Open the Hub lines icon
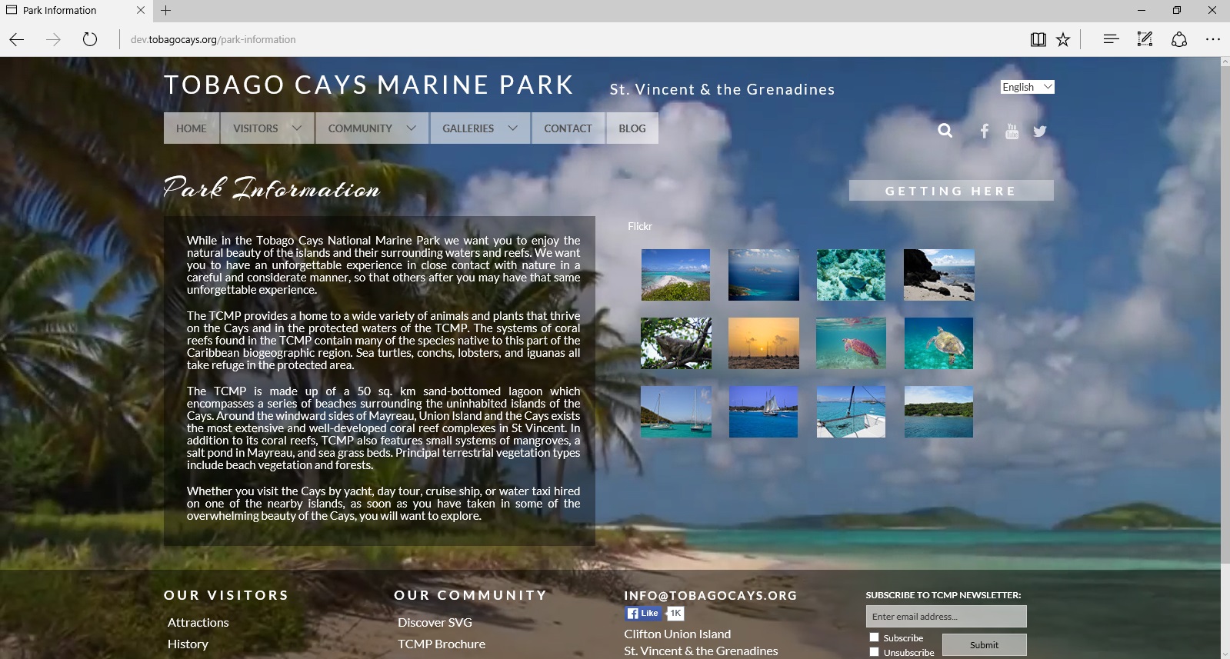The width and height of the screenshot is (1230, 659). click(x=1111, y=39)
